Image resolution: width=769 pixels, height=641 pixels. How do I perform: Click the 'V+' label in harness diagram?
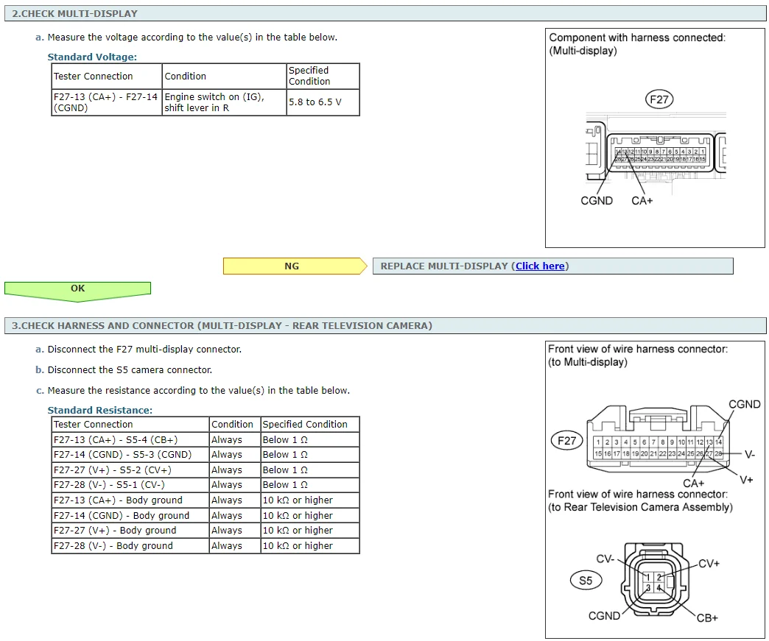[745, 480]
